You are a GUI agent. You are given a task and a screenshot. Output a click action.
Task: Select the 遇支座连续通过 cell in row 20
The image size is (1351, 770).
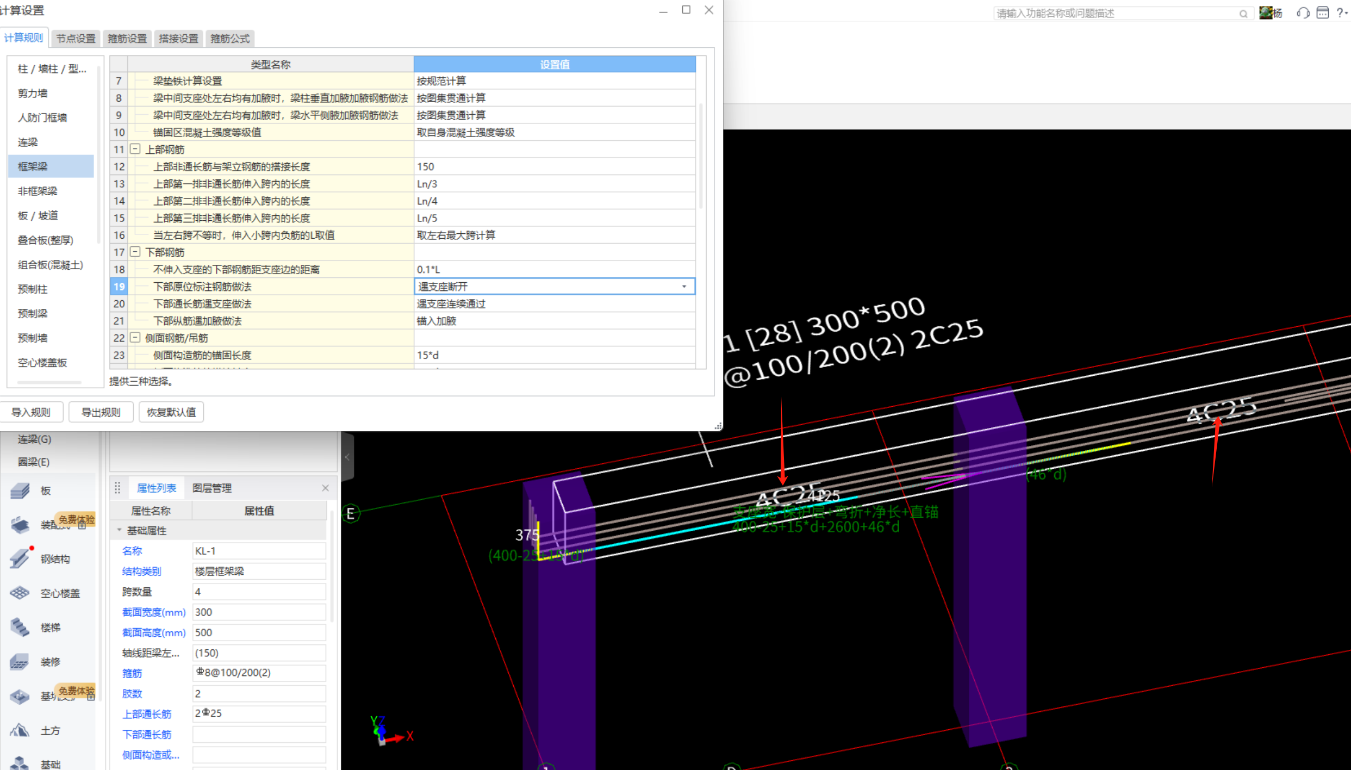(x=555, y=303)
